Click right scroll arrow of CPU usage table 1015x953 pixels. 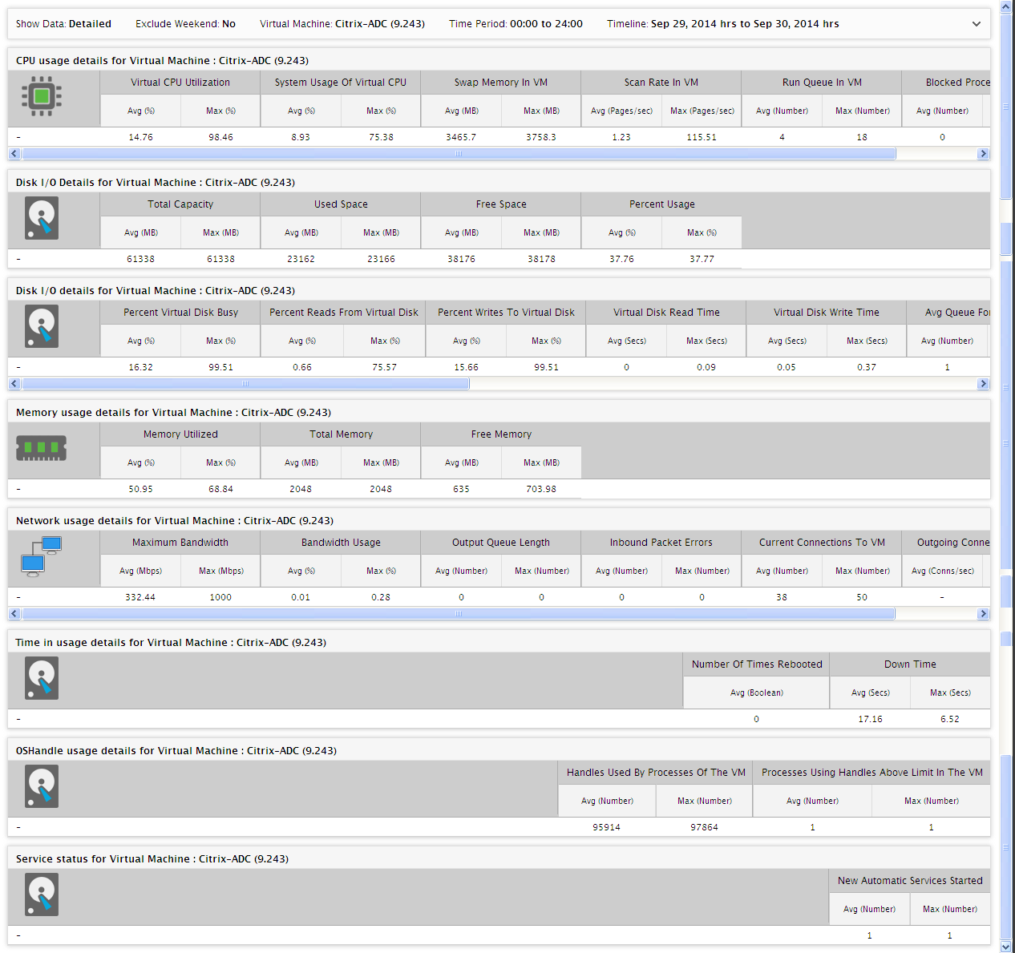pyautogui.click(x=983, y=154)
